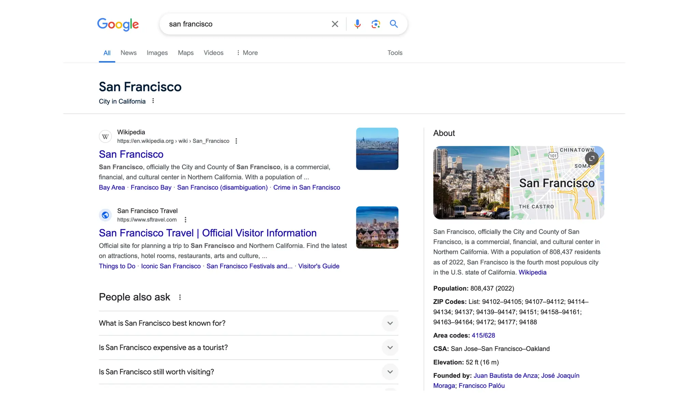
Task: Switch to the Images tab
Action: 157,53
